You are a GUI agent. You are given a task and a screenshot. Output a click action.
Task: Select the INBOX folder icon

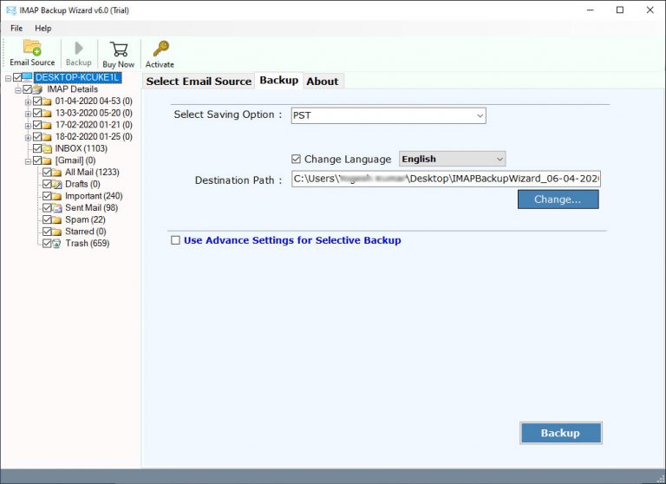tap(47, 148)
